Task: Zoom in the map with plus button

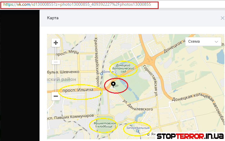Action: [55, 43]
